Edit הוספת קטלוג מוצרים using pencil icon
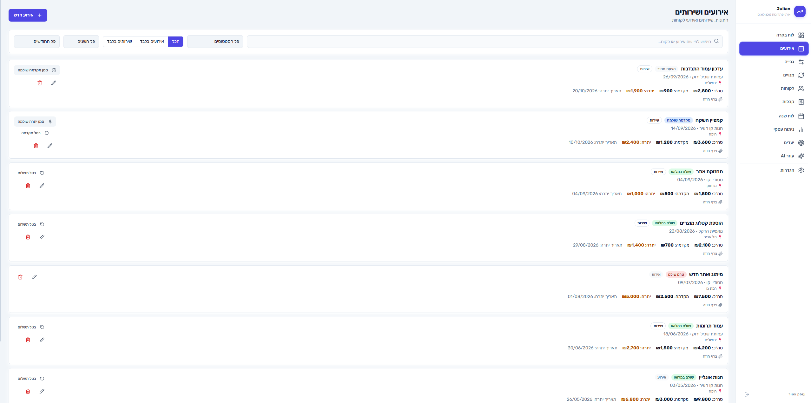This screenshot has width=811, height=403. (42, 237)
